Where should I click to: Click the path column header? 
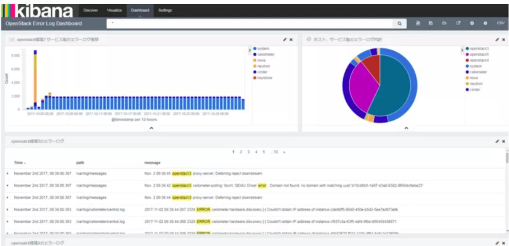point(80,163)
